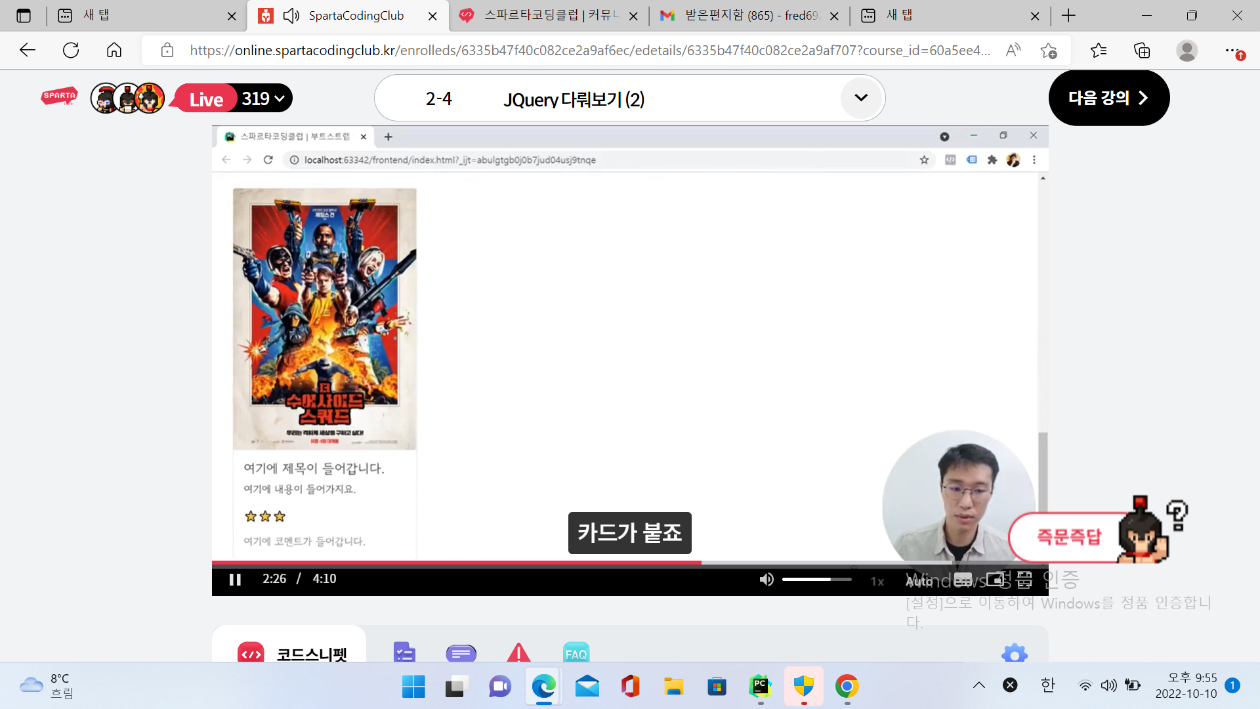Open Google Chrome from taskbar
This screenshot has height=709, width=1260.
(847, 687)
